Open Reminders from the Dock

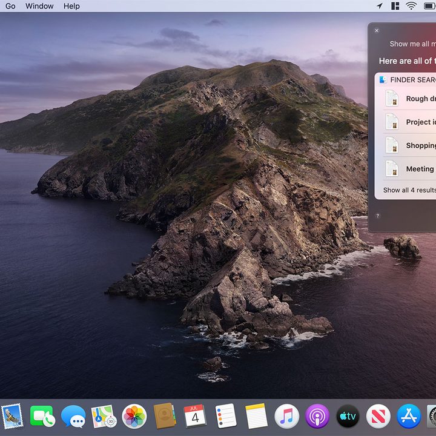click(x=226, y=416)
